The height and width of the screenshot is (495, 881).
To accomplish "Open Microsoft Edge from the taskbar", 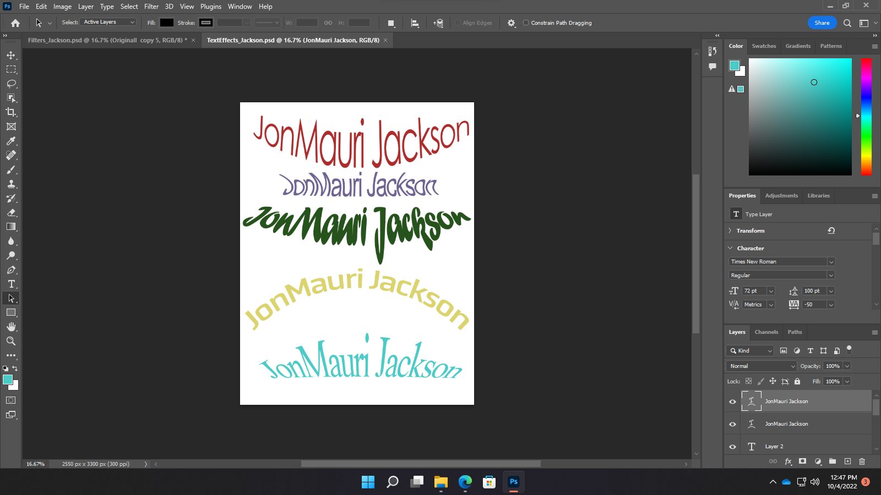I will point(465,482).
